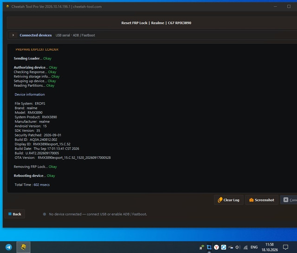
Task: Click the blue app tray icon
Action: pyautogui.click(x=224, y=247)
